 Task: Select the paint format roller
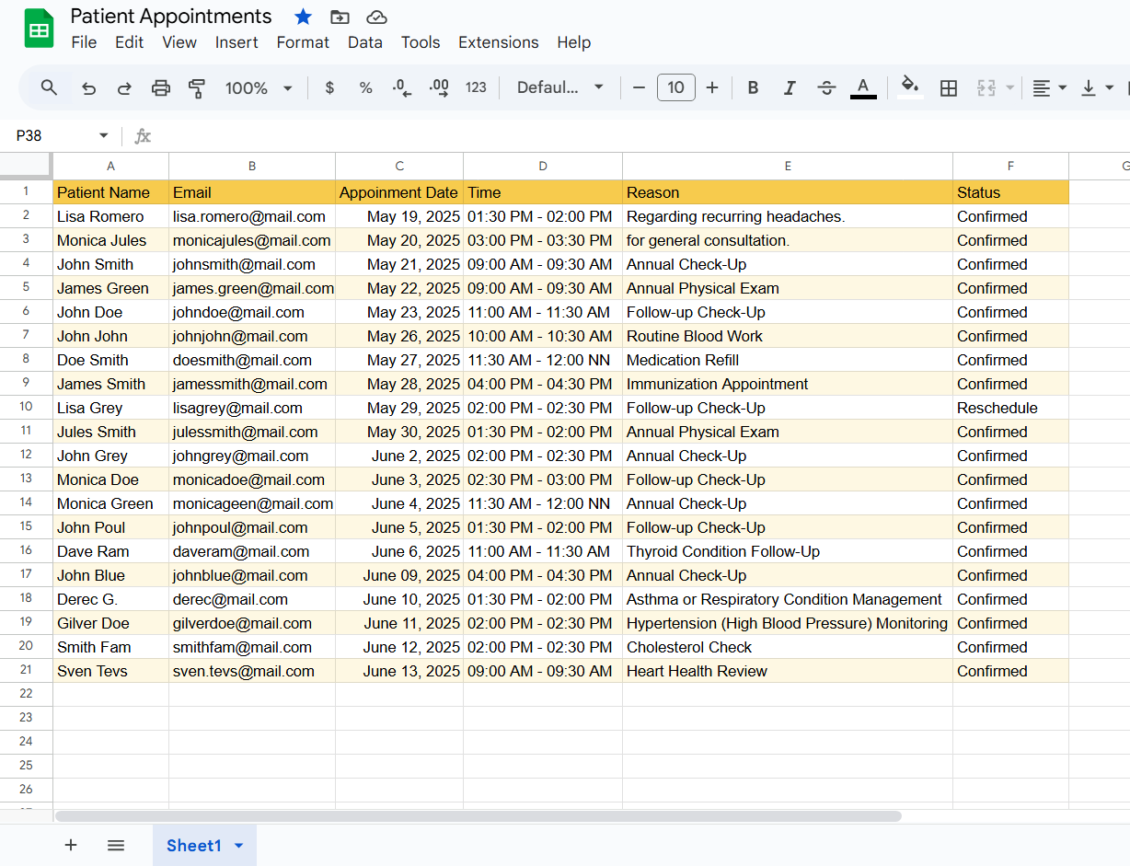197,88
